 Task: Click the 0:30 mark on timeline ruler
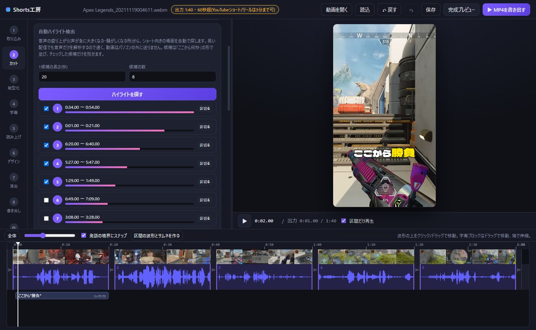pyautogui.click(x=167, y=245)
